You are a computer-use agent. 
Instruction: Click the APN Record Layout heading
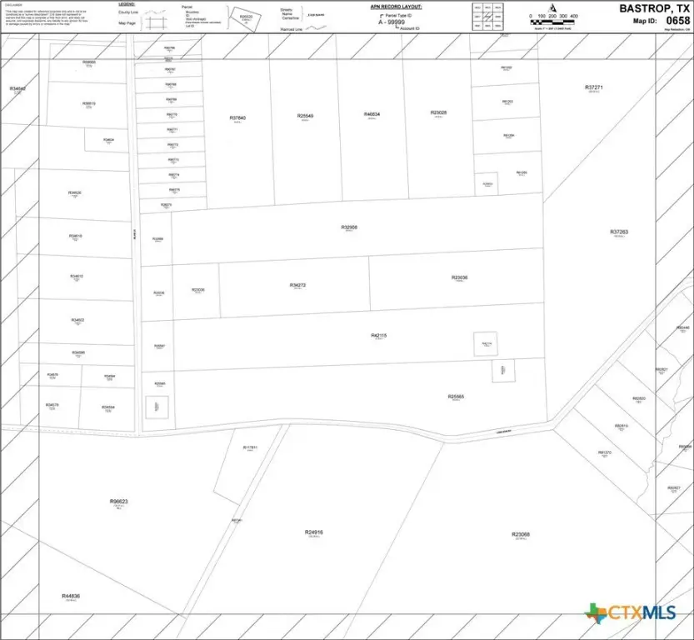(x=396, y=6)
